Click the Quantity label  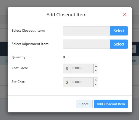pos(19,57)
